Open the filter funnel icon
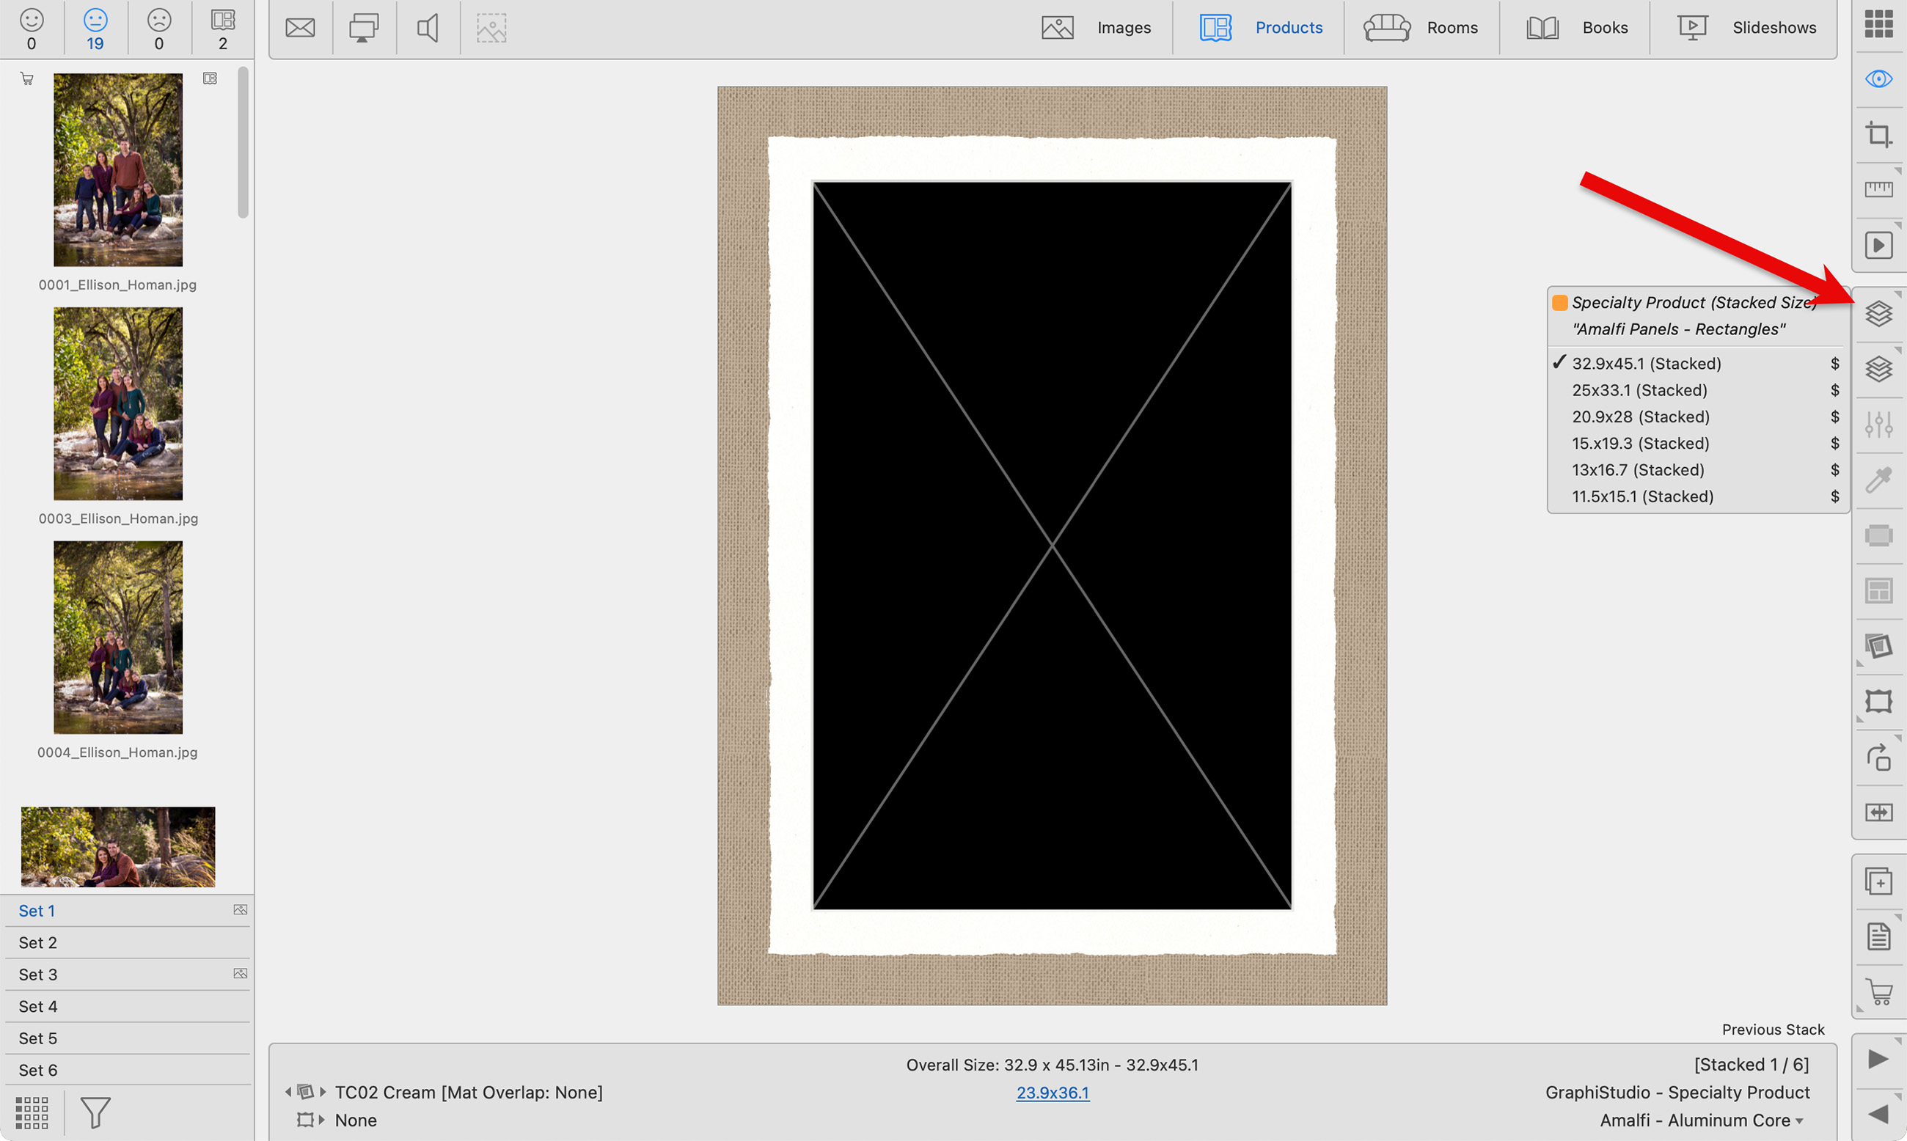Viewport: 1907px width, 1141px height. [95, 1112]
